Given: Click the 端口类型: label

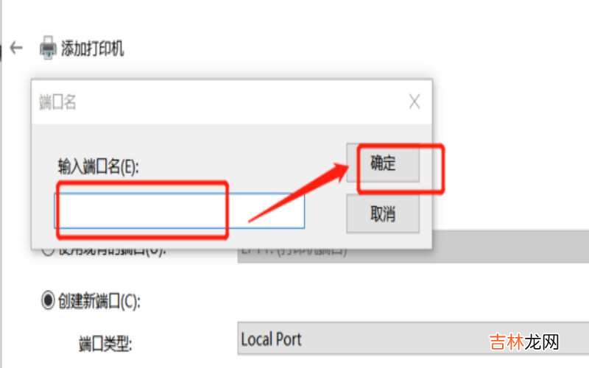Looking at the screenshot, I should [105, 344].
